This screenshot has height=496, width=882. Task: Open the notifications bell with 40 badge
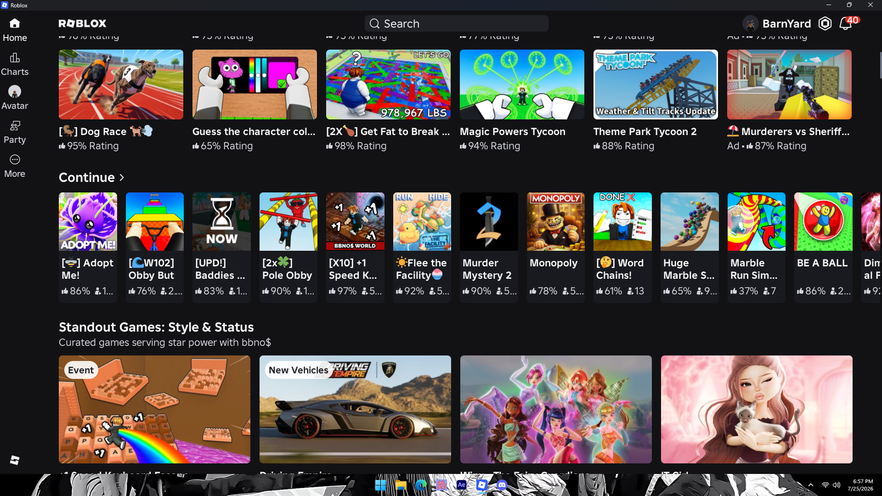[846, 23]
